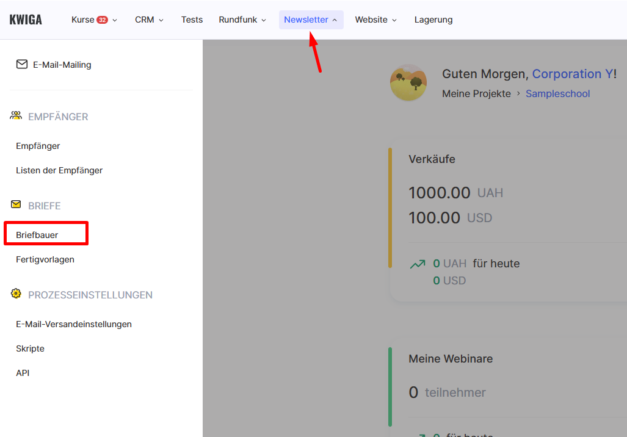
Task: Open the Lagerung menu item
Action: pos(433,20)
